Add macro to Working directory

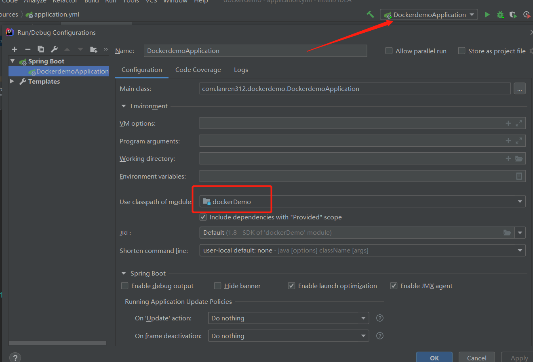coord(508,158)
